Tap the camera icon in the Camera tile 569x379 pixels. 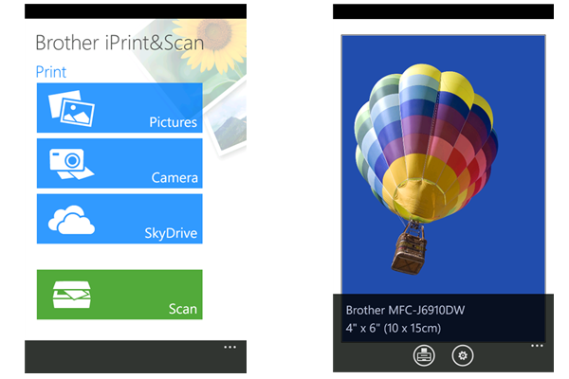coord(71,164)
